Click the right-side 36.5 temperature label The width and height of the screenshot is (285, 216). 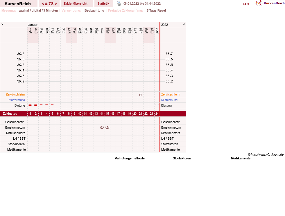point(169,65)
